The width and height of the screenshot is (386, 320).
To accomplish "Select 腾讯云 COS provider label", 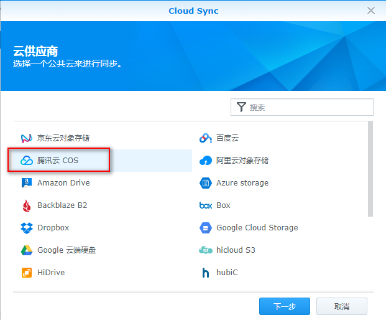I will point(58,161).
